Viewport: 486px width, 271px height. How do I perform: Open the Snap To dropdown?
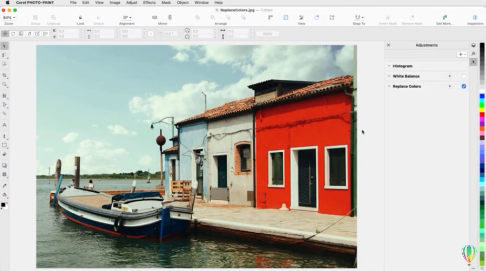coord(359,18)
